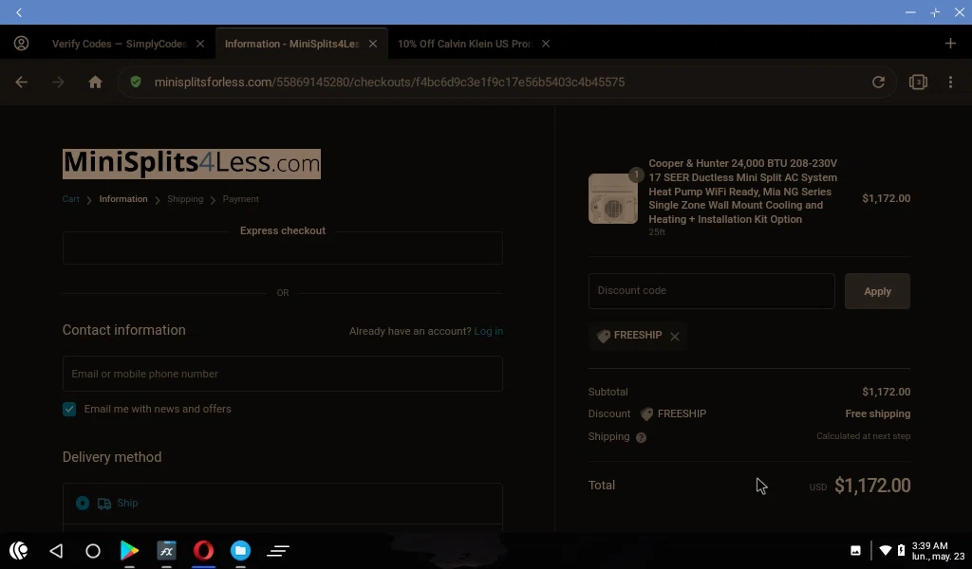Open the browser home page icon
The width and height of the screenshot is (972, 569).
95,82
